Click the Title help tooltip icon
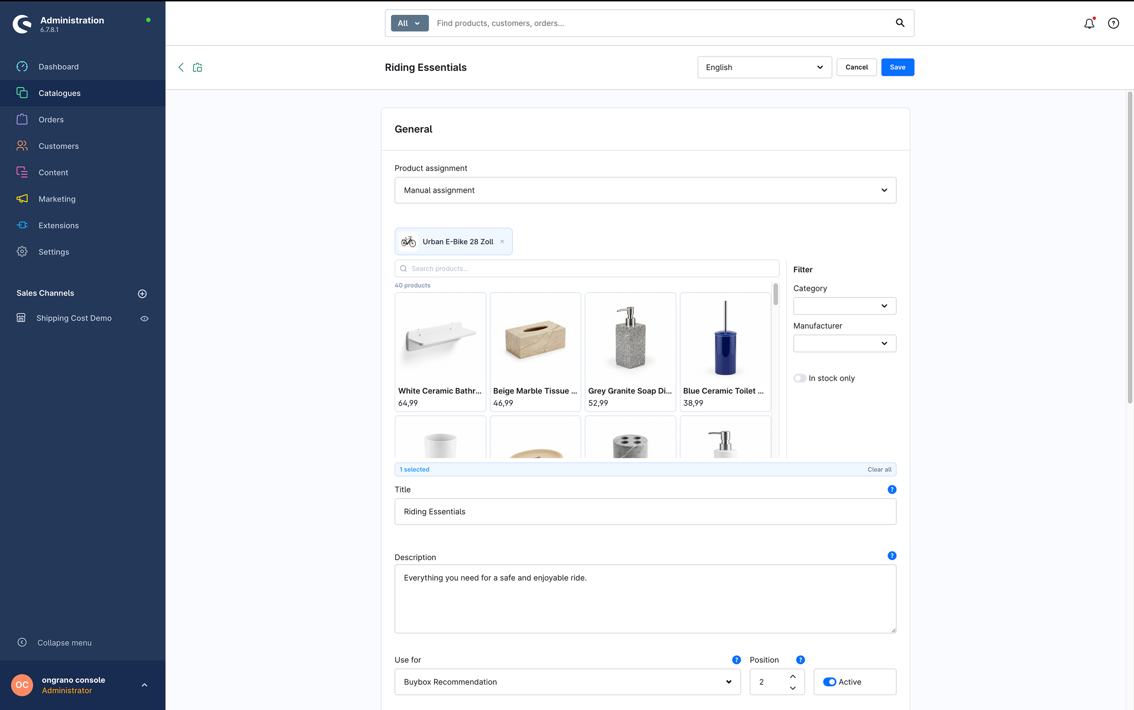Viewport: 1134px width, 710px height. pos(892,490)
